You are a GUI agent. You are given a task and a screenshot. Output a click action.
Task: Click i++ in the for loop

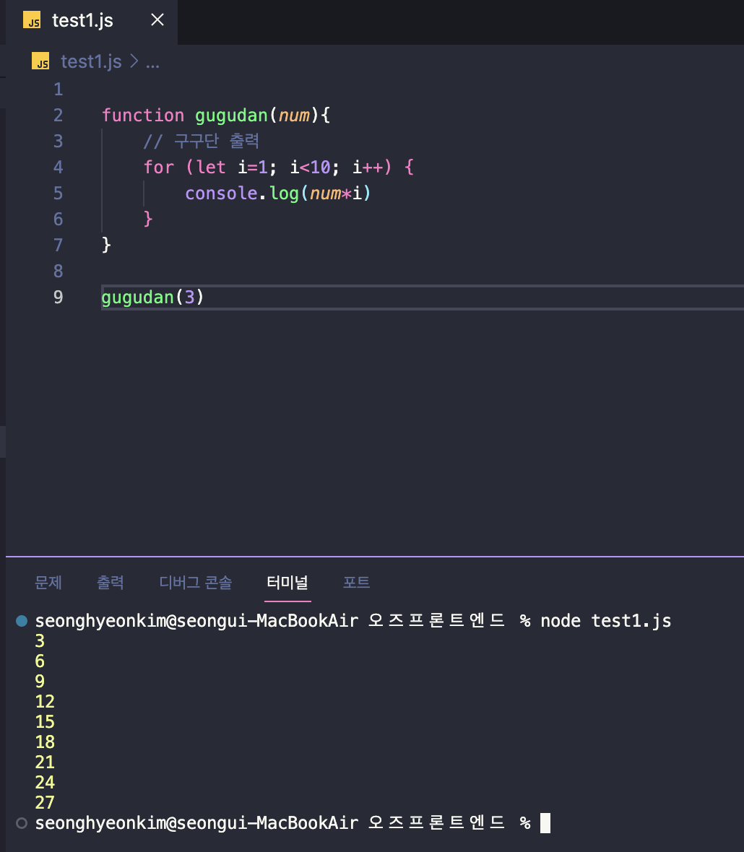pyautogui.click(x=368, y=168)
